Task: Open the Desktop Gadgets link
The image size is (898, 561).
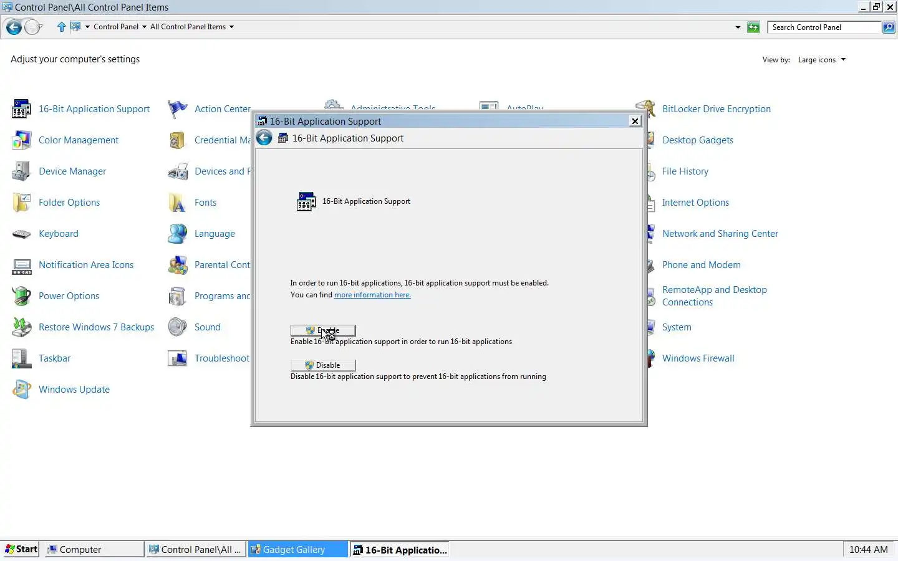Action: (x=697, y=140)
